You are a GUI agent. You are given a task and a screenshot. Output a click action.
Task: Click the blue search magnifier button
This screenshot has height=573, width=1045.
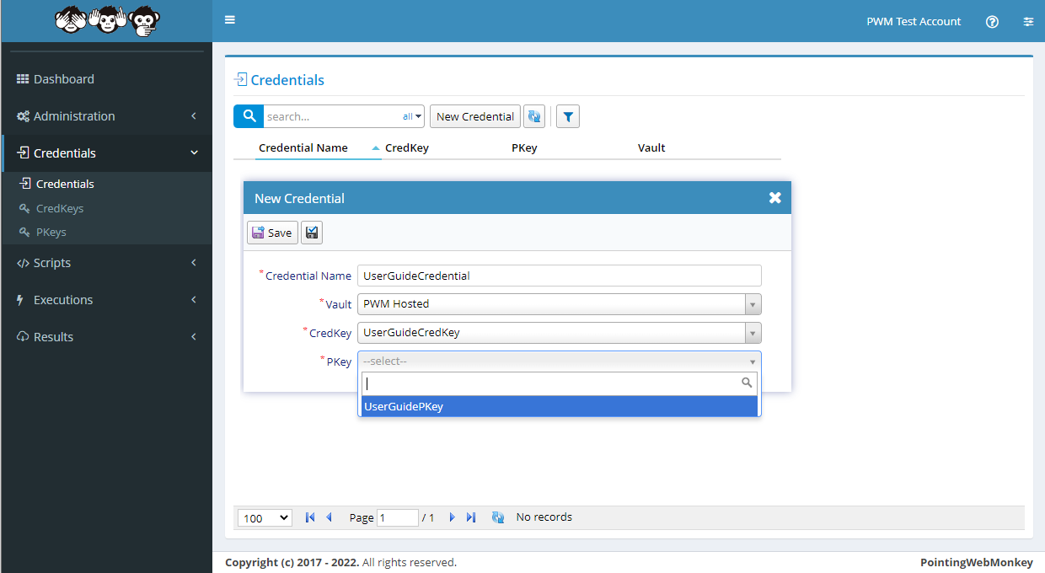[249, 116]
